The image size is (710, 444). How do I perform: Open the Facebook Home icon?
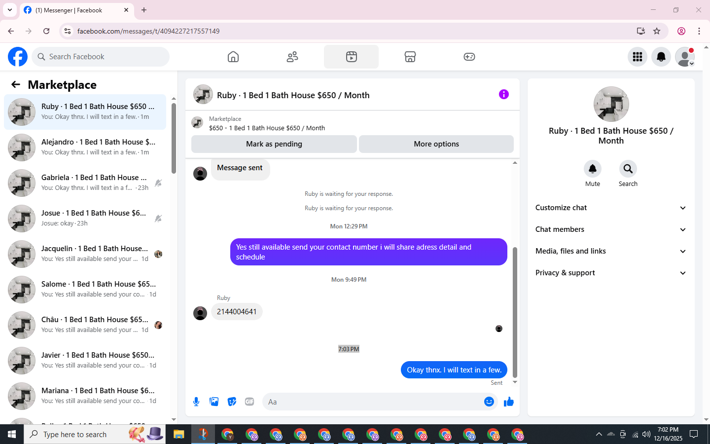(x=233, y=57)
